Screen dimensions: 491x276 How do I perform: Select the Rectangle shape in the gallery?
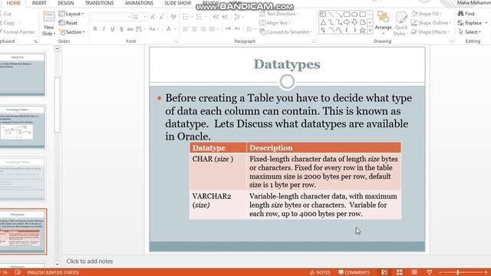coord(347,15)
